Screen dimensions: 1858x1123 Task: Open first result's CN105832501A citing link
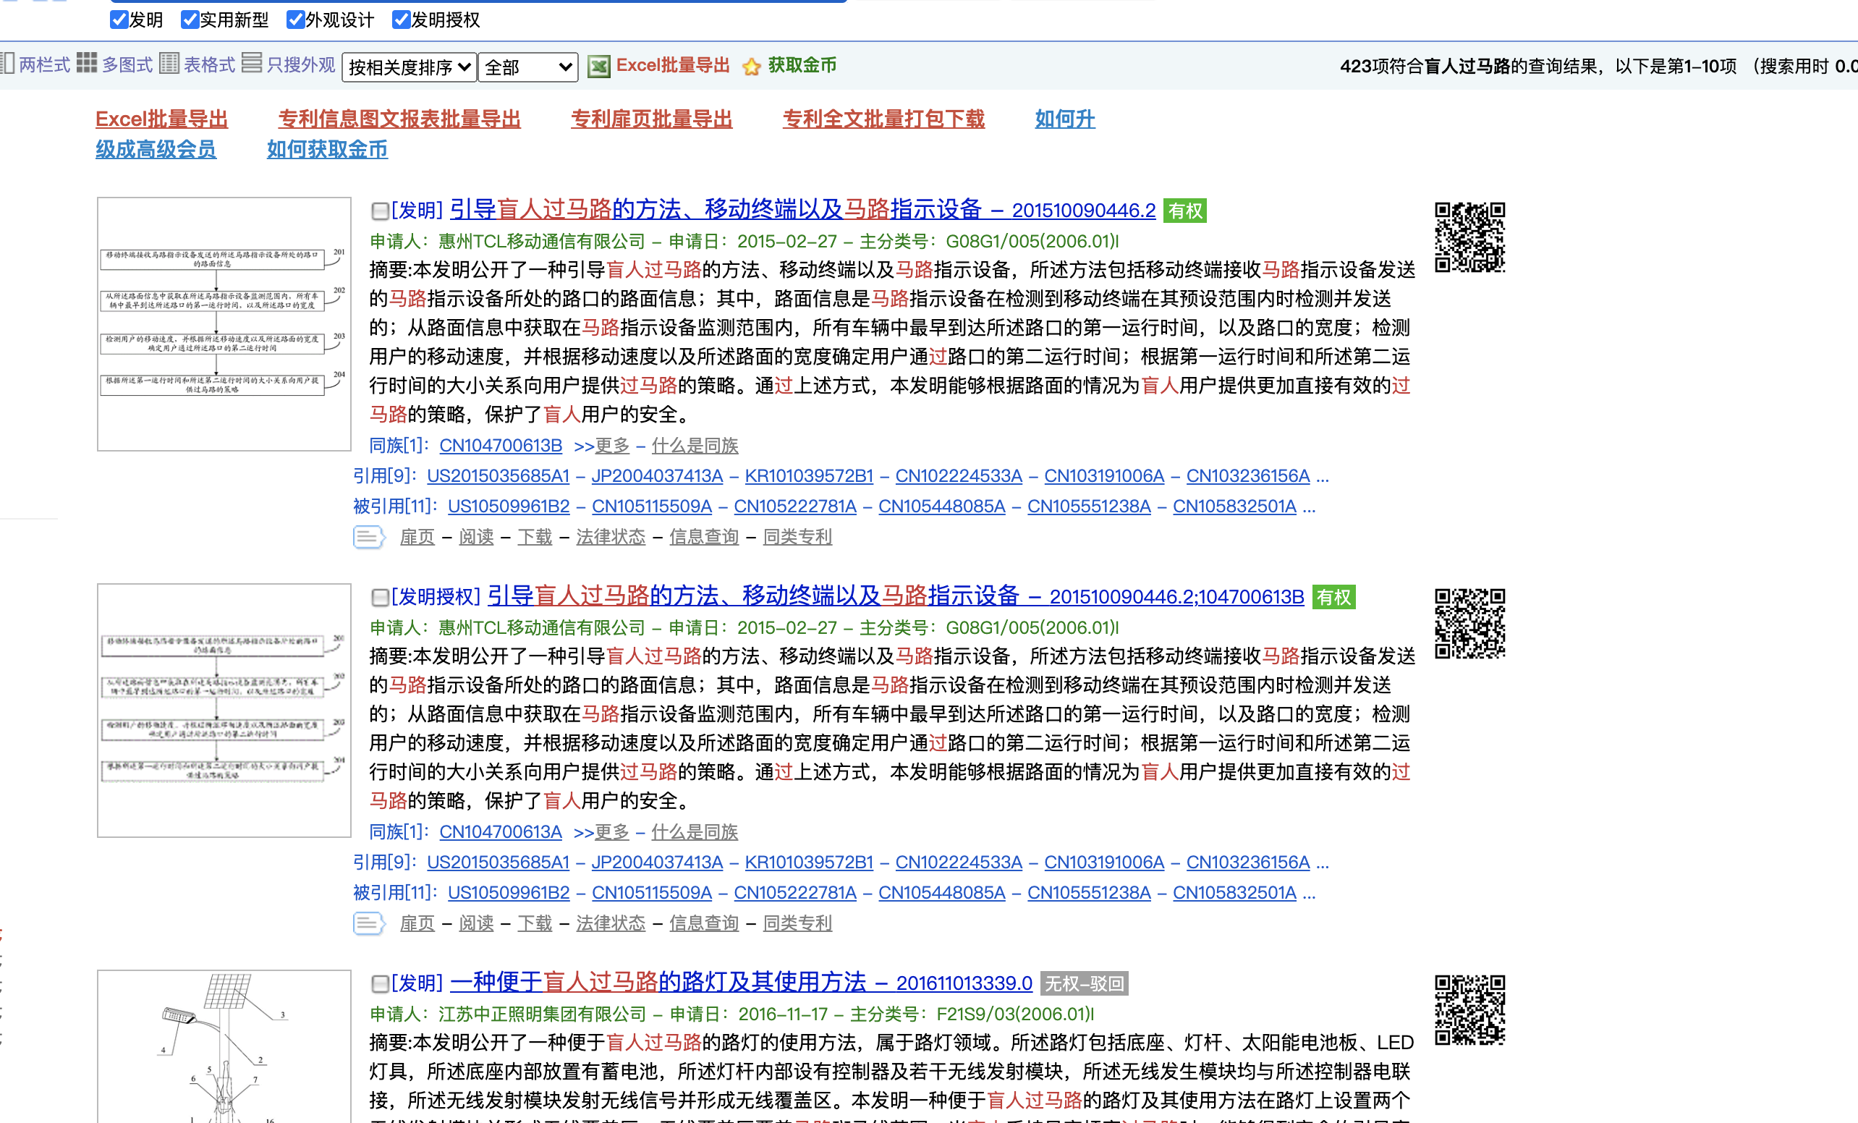1234,506
